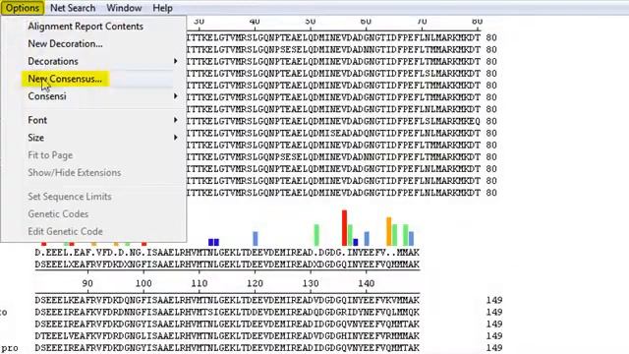Click Show/Hide Extensions entry
This screenshot has height=354, width=629.
(75, 173)
